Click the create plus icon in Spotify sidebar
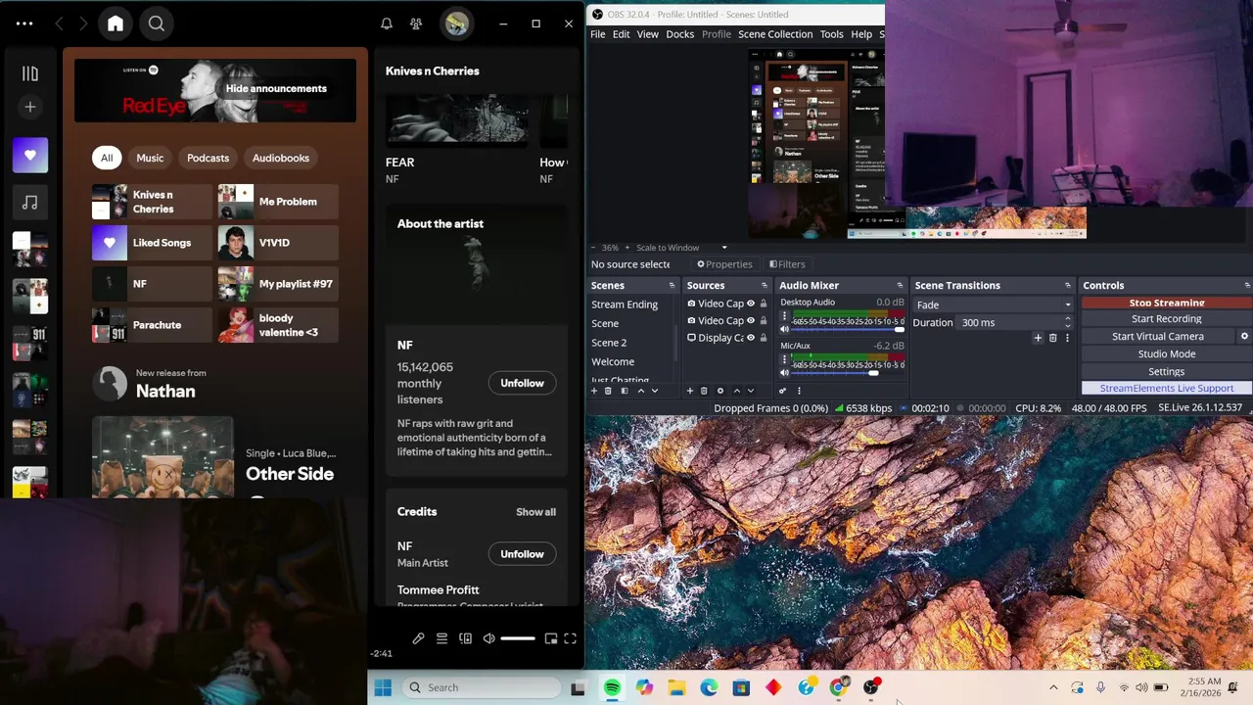This screenshot has height=705, width=1253. coord(30,107)
